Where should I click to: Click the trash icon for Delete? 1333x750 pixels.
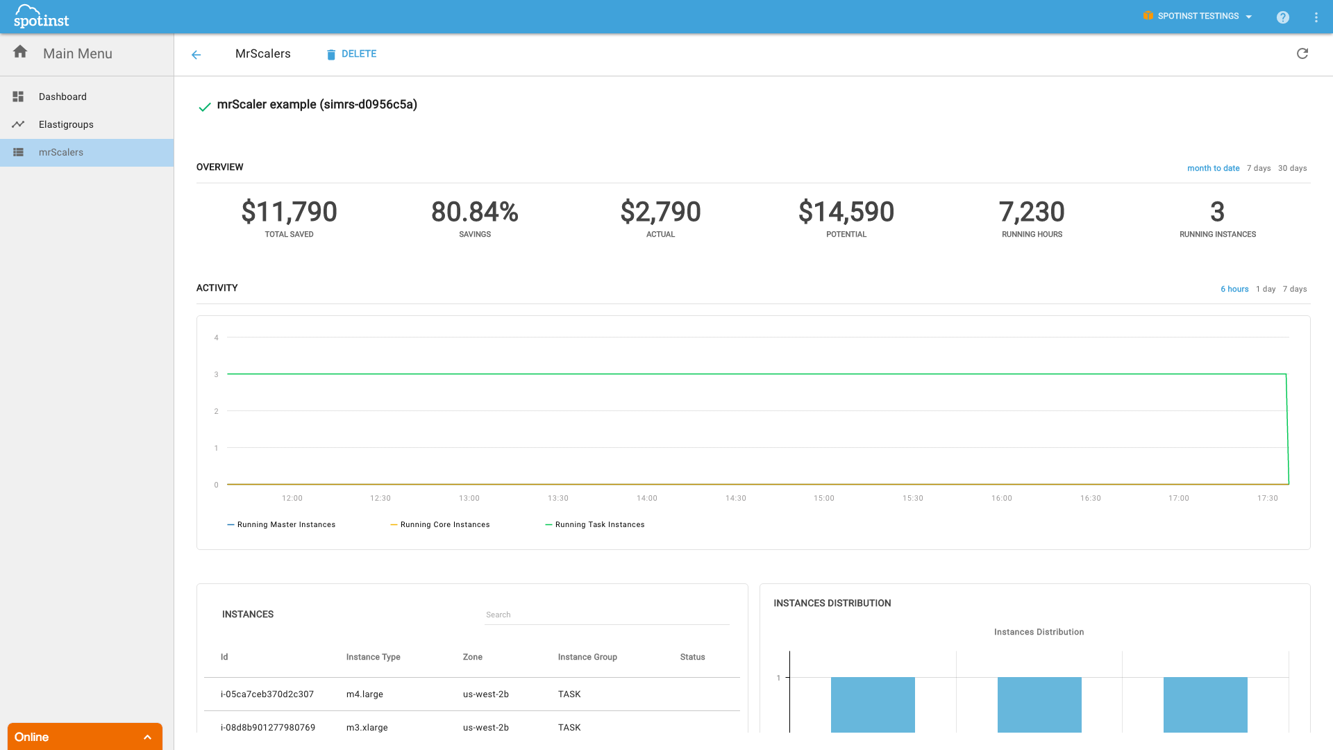click(331, 55)
